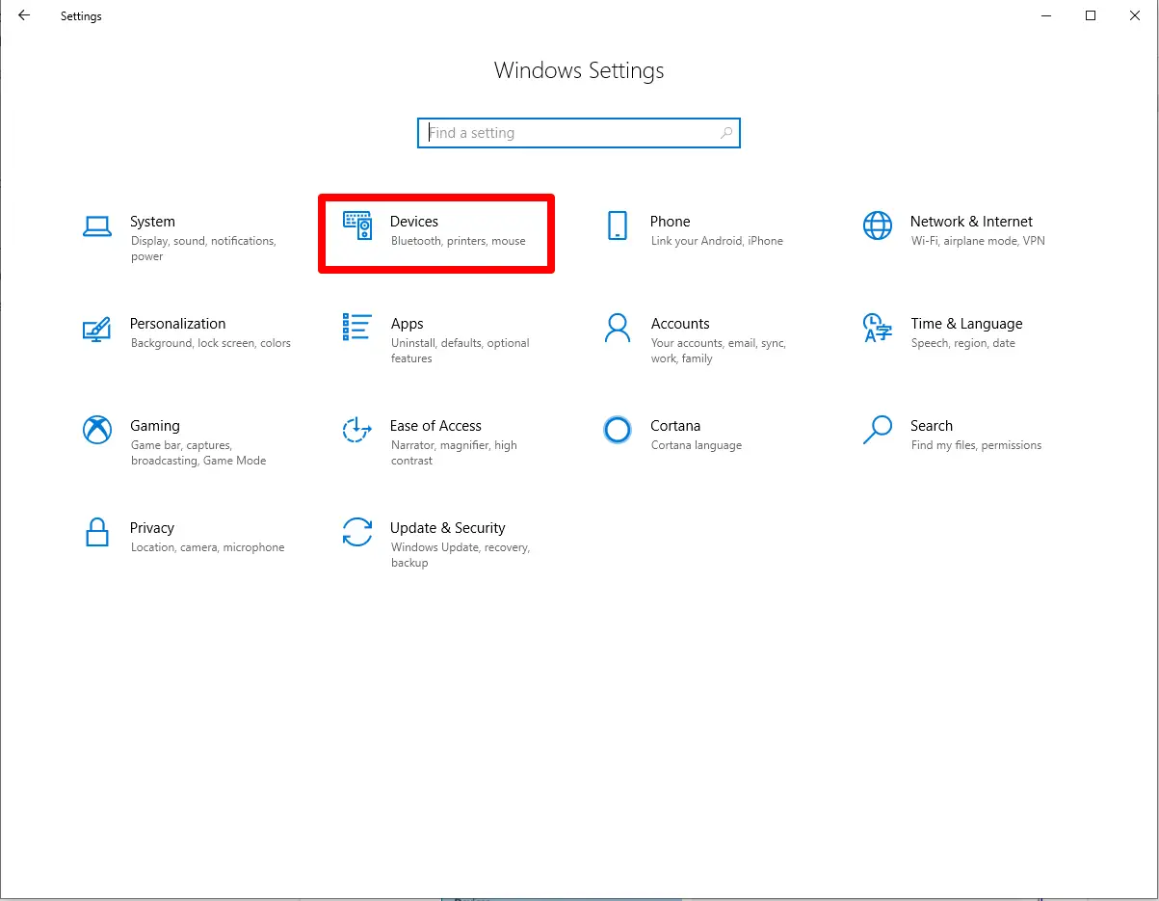
Task: Click 'Uninstall, defaults, optional features' text
Action: click(461, 351)
